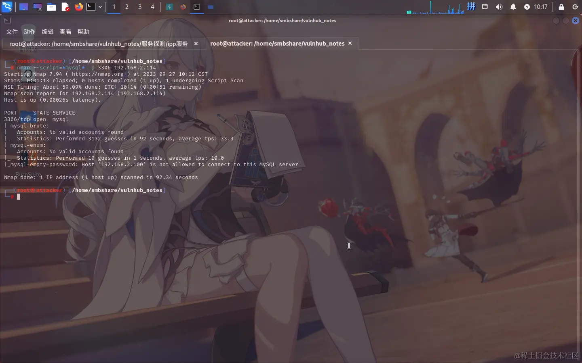Open the power manager lightning icon

527,7
